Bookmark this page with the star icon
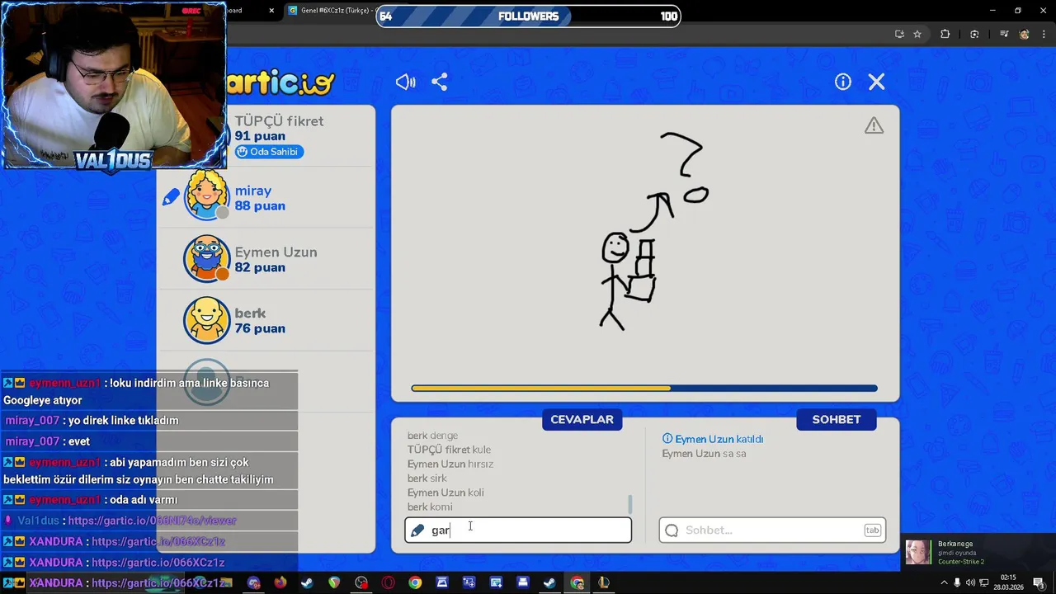The width and height of the screenshot is (1056, 594). [x=917, y=34]
